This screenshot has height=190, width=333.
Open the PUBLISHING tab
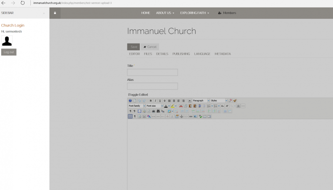(x=181, y=54)
